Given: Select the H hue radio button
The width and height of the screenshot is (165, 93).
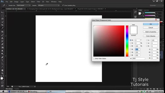Looking at the screenshot, I should [x=130, y=40].
